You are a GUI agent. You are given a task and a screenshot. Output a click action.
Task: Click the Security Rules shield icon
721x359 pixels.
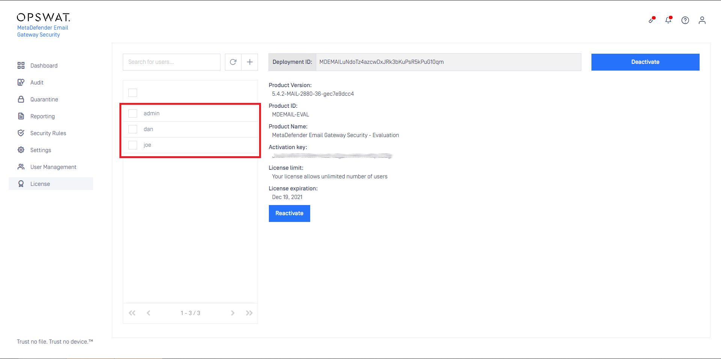click(x=21, y=133)
